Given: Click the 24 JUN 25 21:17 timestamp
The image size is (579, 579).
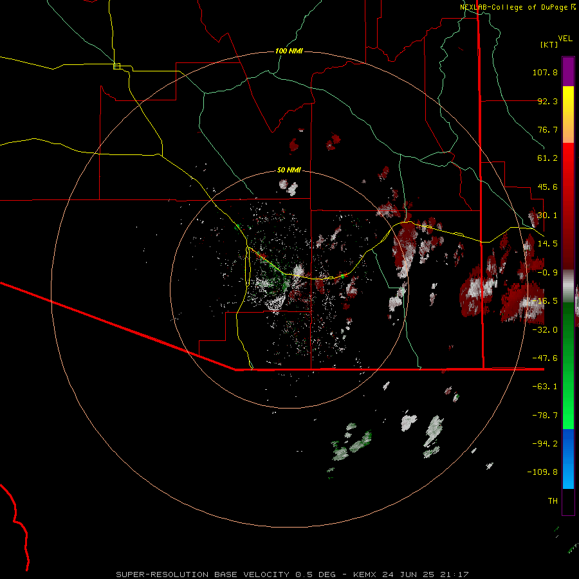Looking at the screenshot, I should coord(425,574).
